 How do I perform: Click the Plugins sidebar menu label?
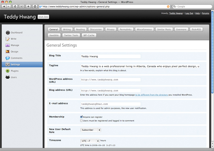(x=15, y=71)
